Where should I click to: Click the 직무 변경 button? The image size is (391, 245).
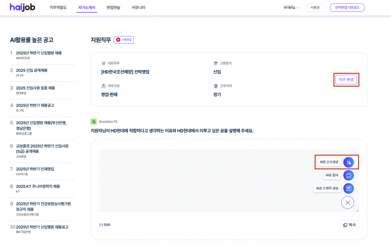coord(346,80)
